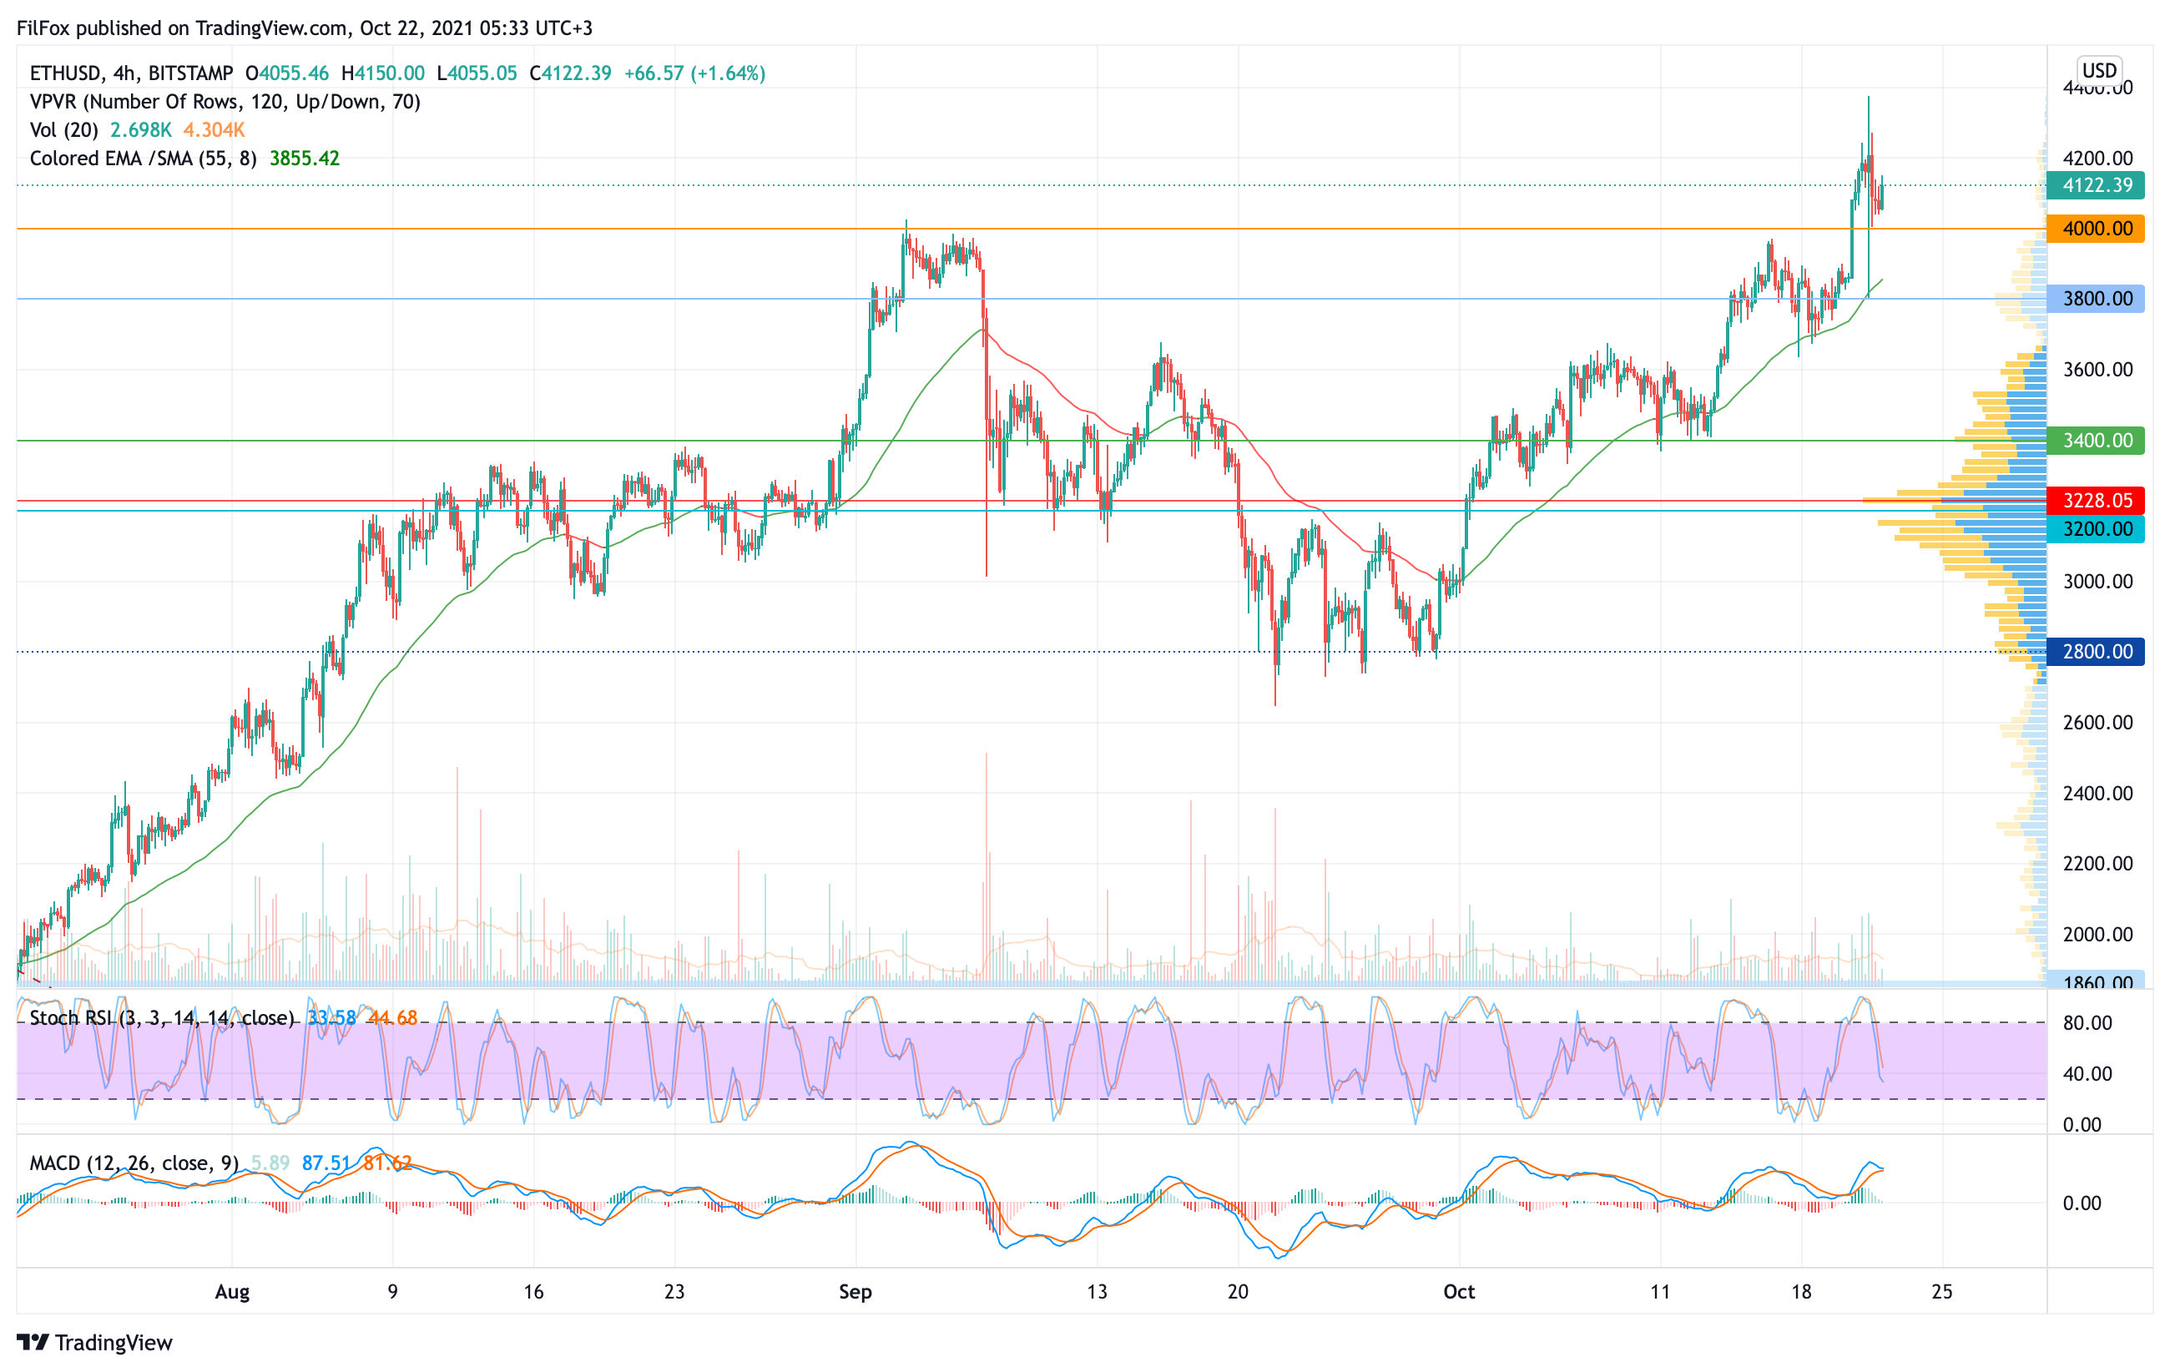Screen dimensions: 2170x1372
Task: Click the red 3228.05 price label
Action: [2096, 500]
